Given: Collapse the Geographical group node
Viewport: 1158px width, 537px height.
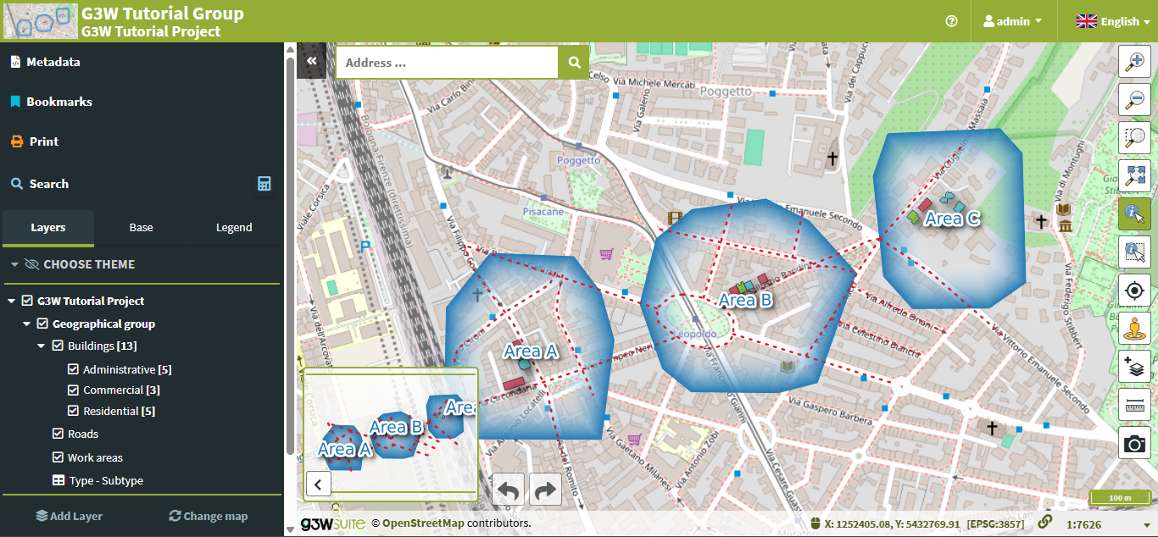Looking at the screenshot, I should click(x=26, y=324).
